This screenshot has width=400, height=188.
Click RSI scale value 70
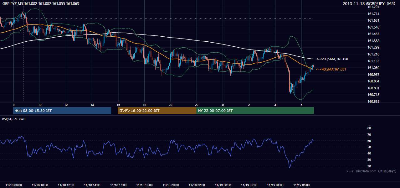(369, 134)
